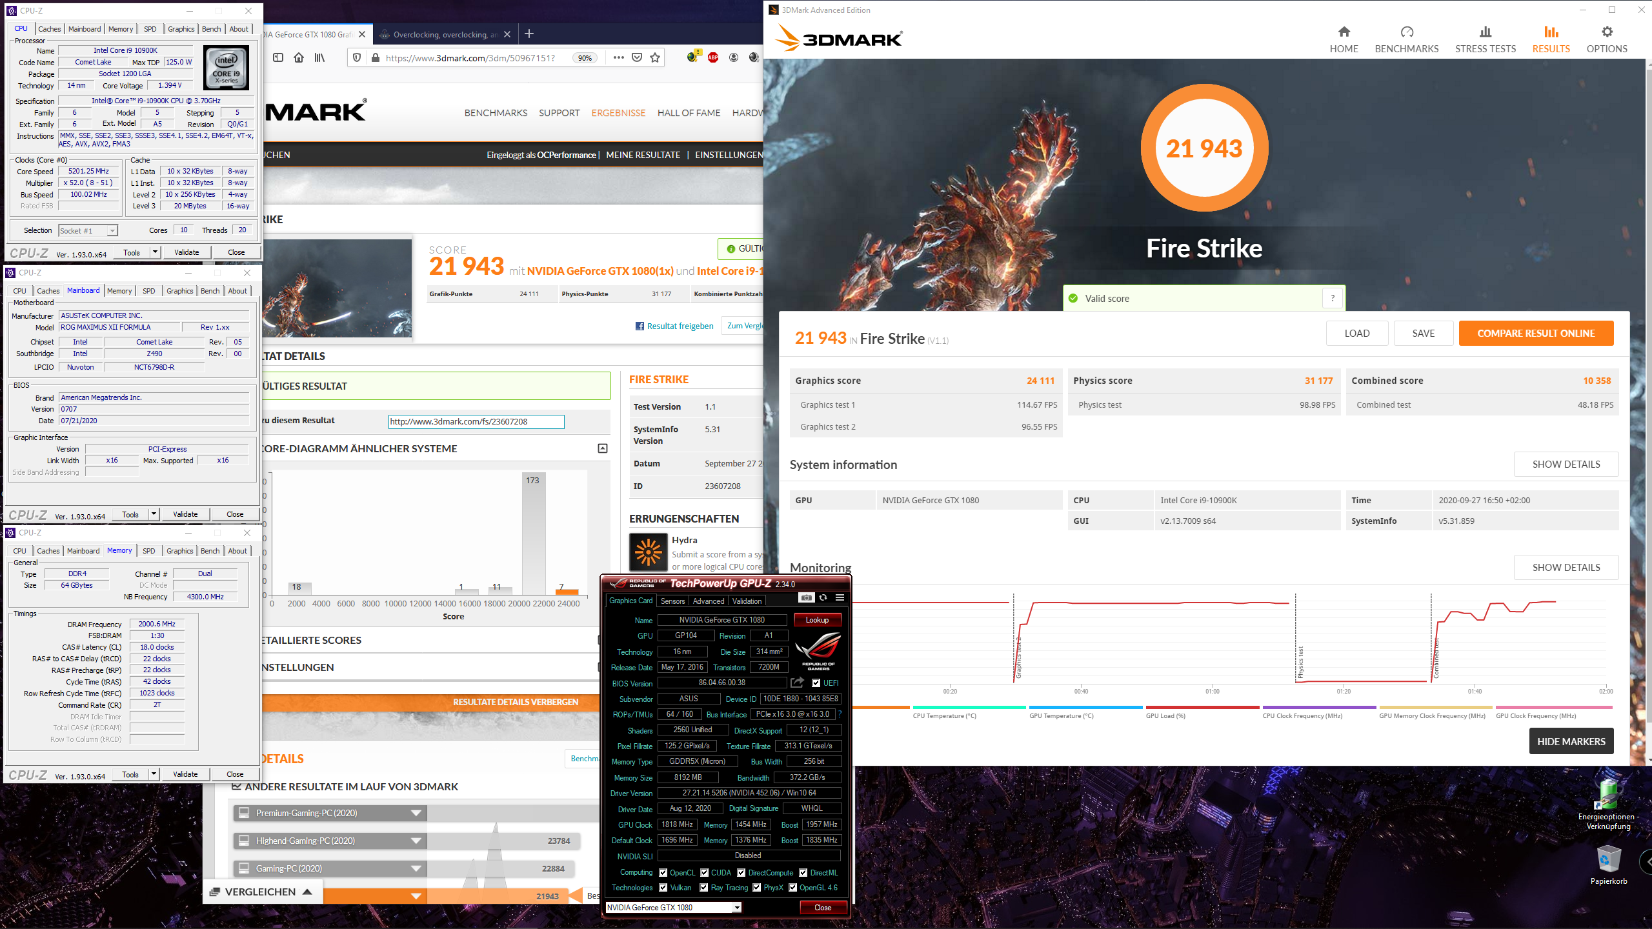Click the HIDE MARKERS button
Screen dimensions: 1652x929
click(x=1571, y=741)
